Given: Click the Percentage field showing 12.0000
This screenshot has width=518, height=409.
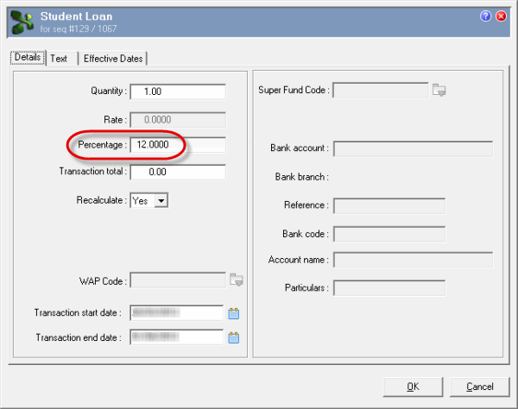Looking at the screenshot, I should [x=178, y=145].
